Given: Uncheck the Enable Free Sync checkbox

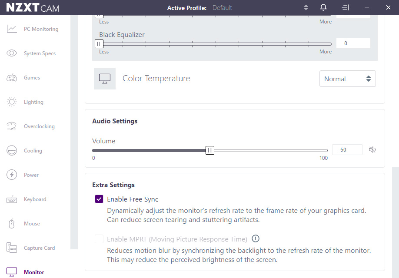Looking at the screenshot, I should click(99, 199).
